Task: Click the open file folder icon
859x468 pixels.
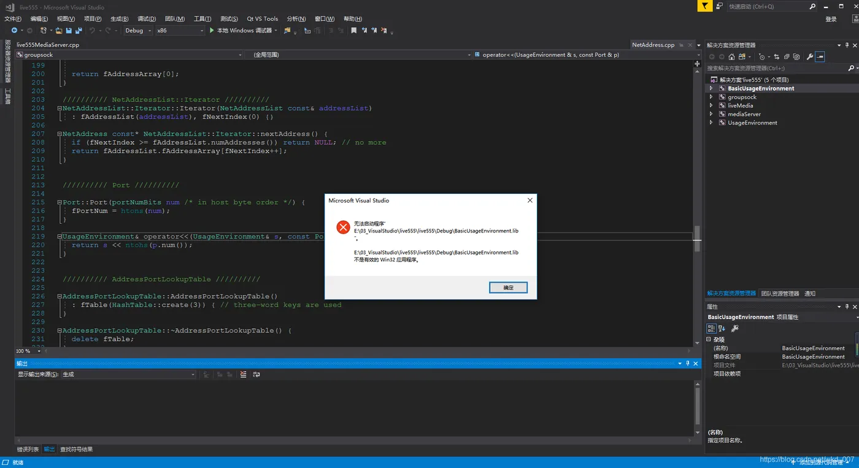Action: click(x=60, y=31)
